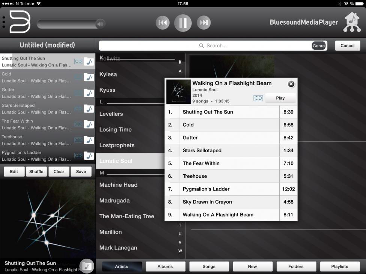Image resolution: width=366 pixels, height=274 pixels.
Task: Switch to the Songs tab
Action: [x=209, y=266]
